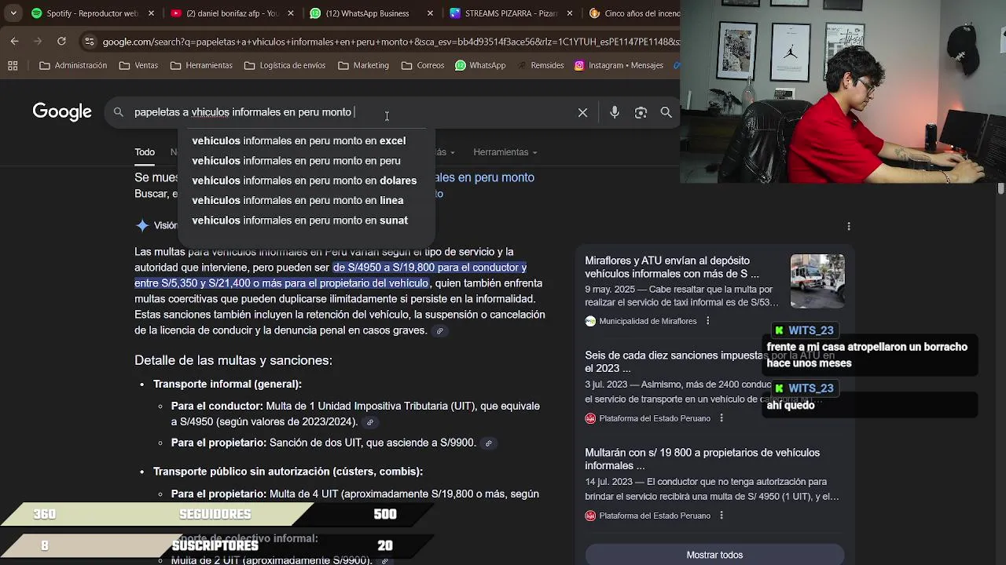This screenshot has width=1006, height=565.
Task: Click the corrected "ales en peru monto" link
Action: [x=483, y=177]
